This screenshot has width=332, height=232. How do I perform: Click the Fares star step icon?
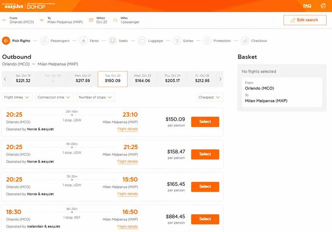point(84,40)
